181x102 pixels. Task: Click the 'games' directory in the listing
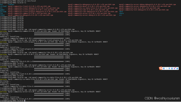(2, 10)
